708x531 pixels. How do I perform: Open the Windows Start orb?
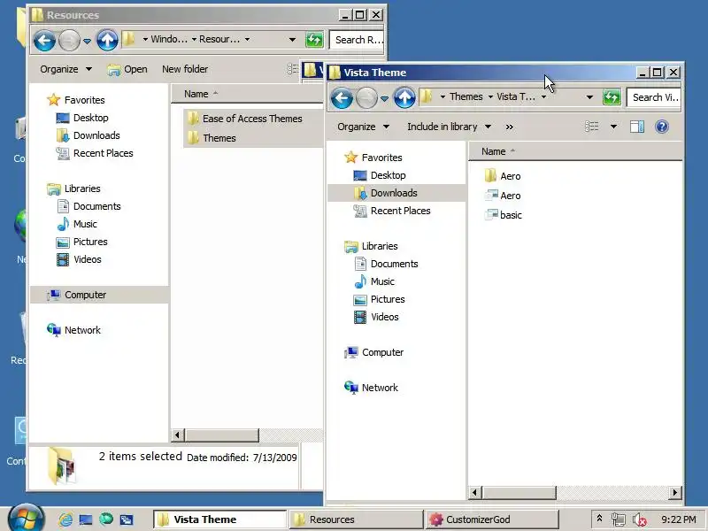point(27,519)
